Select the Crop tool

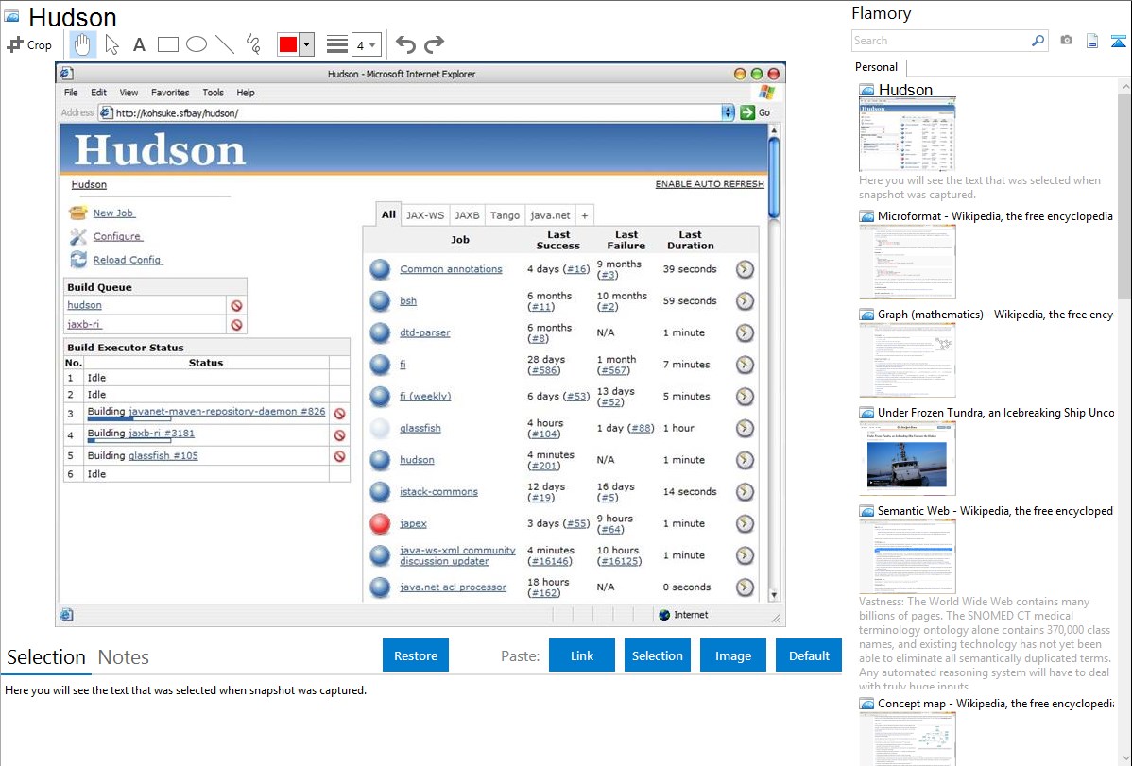click(29, 44)
